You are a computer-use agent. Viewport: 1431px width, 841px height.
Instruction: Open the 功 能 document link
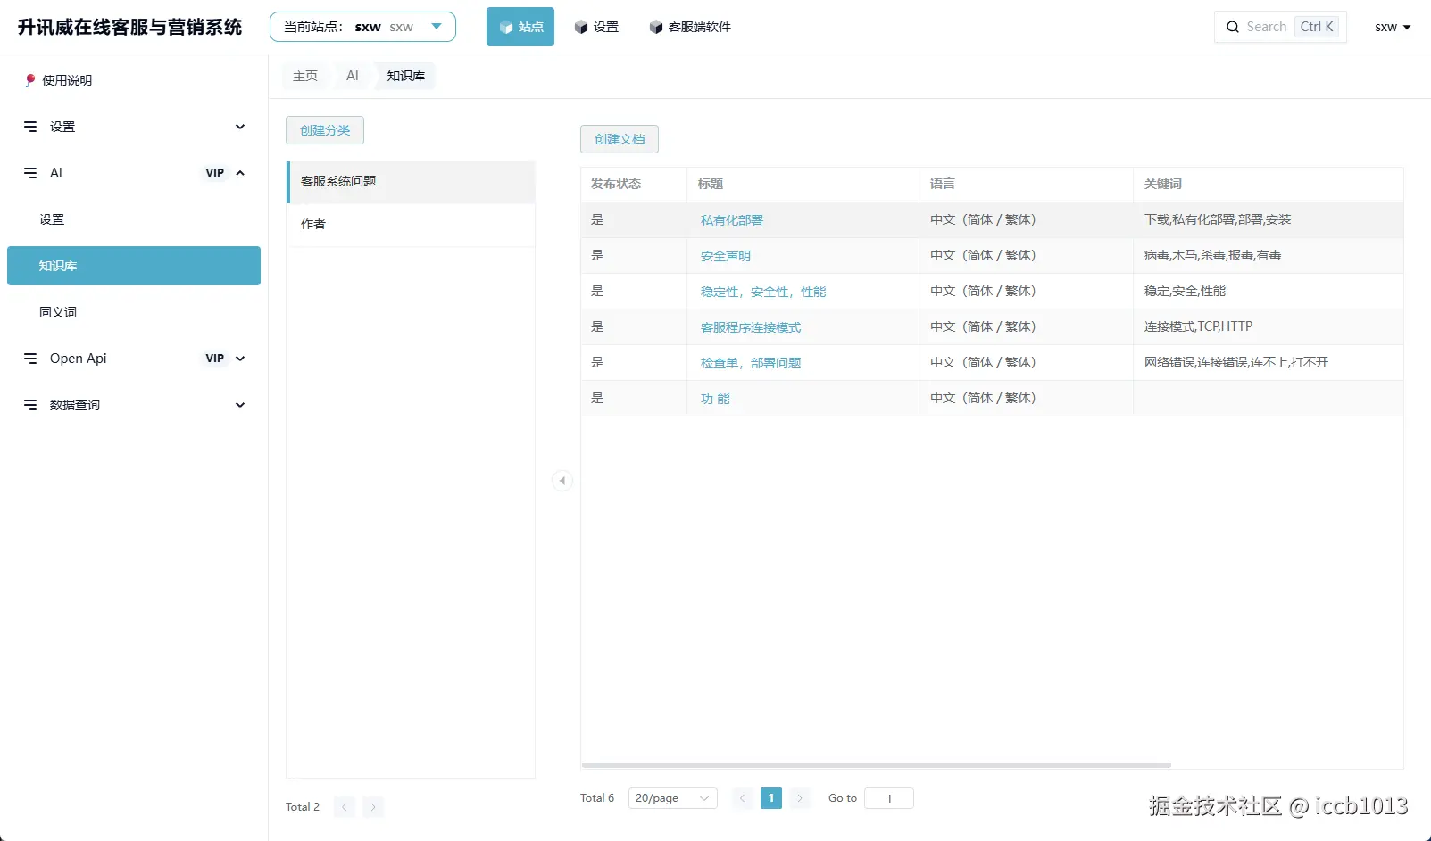tap(715, 399)
